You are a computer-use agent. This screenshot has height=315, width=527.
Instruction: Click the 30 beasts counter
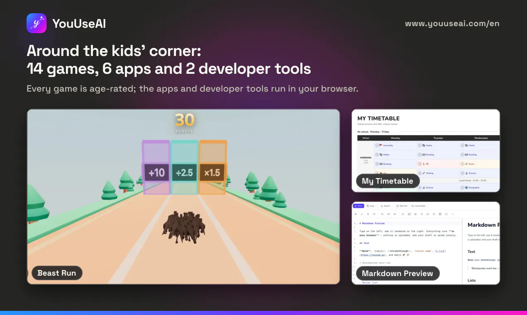pos(184,122)
